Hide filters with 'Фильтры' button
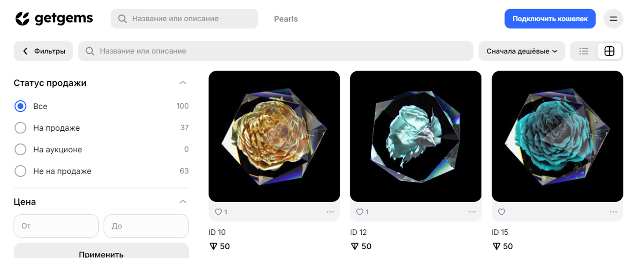This screenshot has width=644, height=258. [x=43, y=51]
